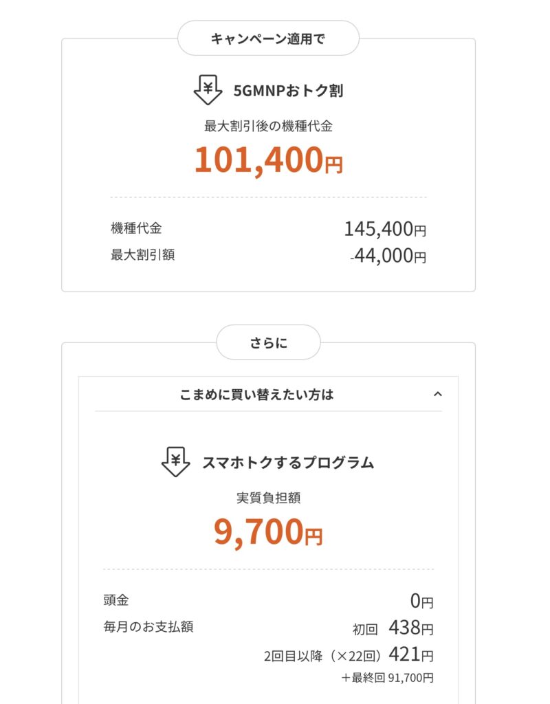This screenshot has width=550, height=704.
Task: Select the さらに pill label
Action: (268, 342)
